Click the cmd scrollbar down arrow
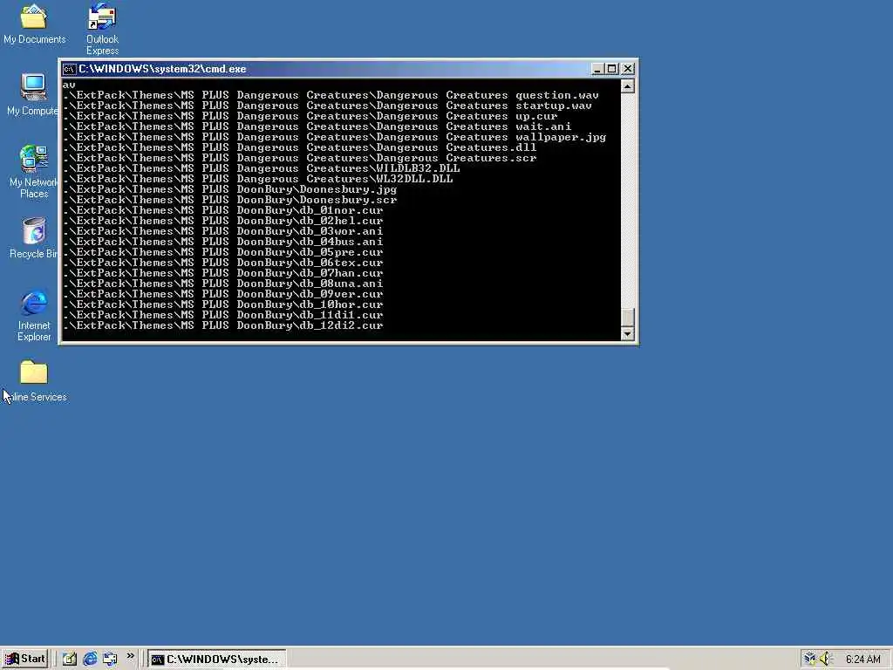The image size is (893, 670). pyautogui.click(x=628, y=334)
